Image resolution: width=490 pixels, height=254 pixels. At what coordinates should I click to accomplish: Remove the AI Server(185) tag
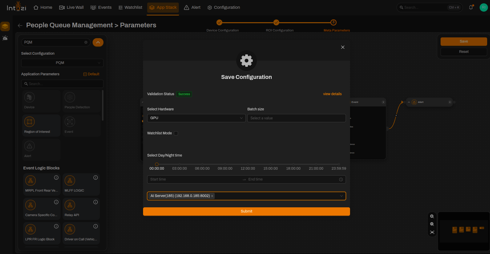[x=212, y=196]
